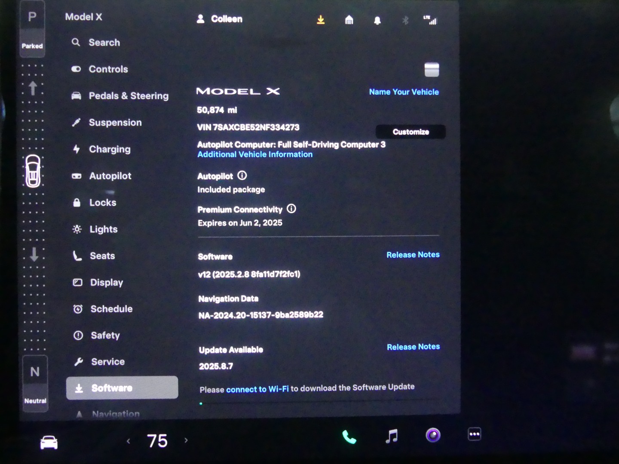Tap the Bluetooth status icon
The width and height of the screenshot is (619, 464).
pyautogui.click(x=405, y=20)
